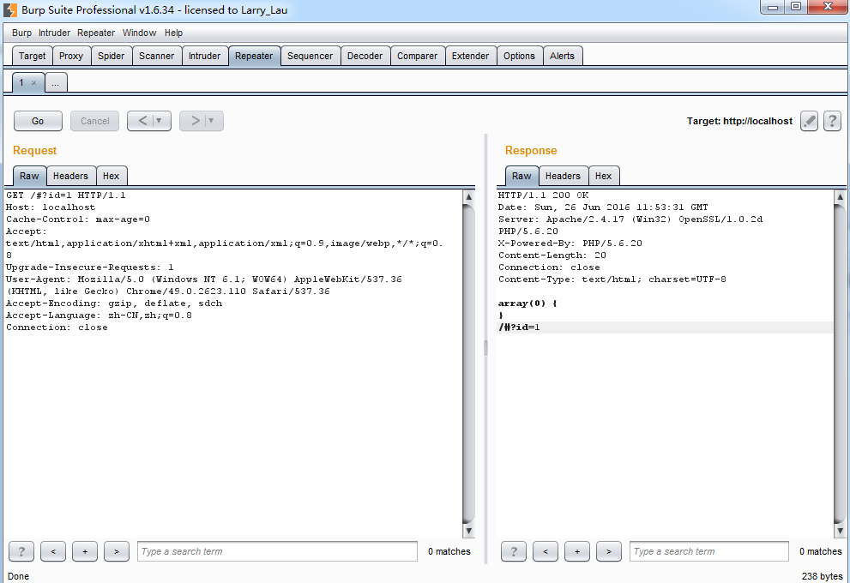Select the Response Headers view tab
This screenshot has width=850, height=583.
click(563, 176)
